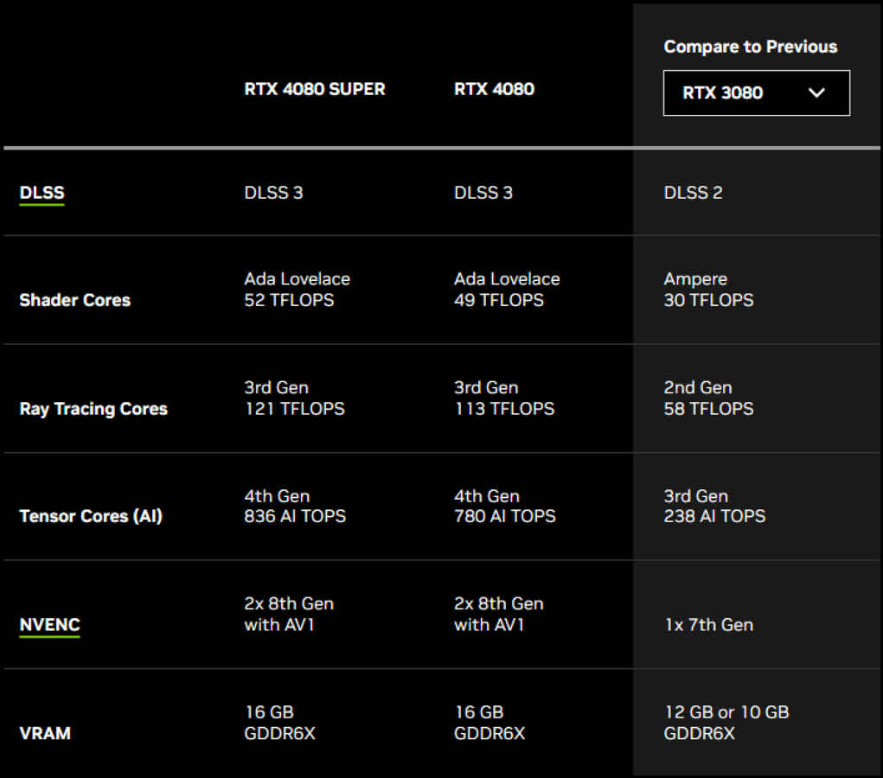Select the Ada Lovelace 52 TFLOPS cell
This screenshot has height=778, width=883.
[297, 290]
